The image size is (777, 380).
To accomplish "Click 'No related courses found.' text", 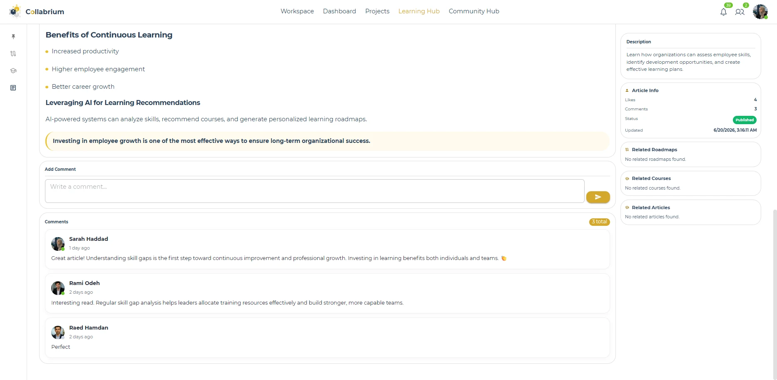I will pyautogui.click(x=652, y=188).
